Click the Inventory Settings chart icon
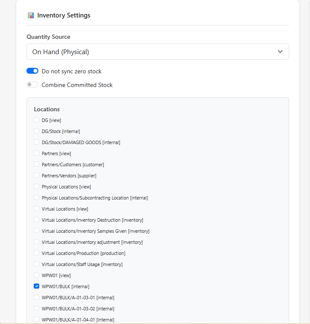310x324 pixels. pyautogui.click(x=31, y=15)
